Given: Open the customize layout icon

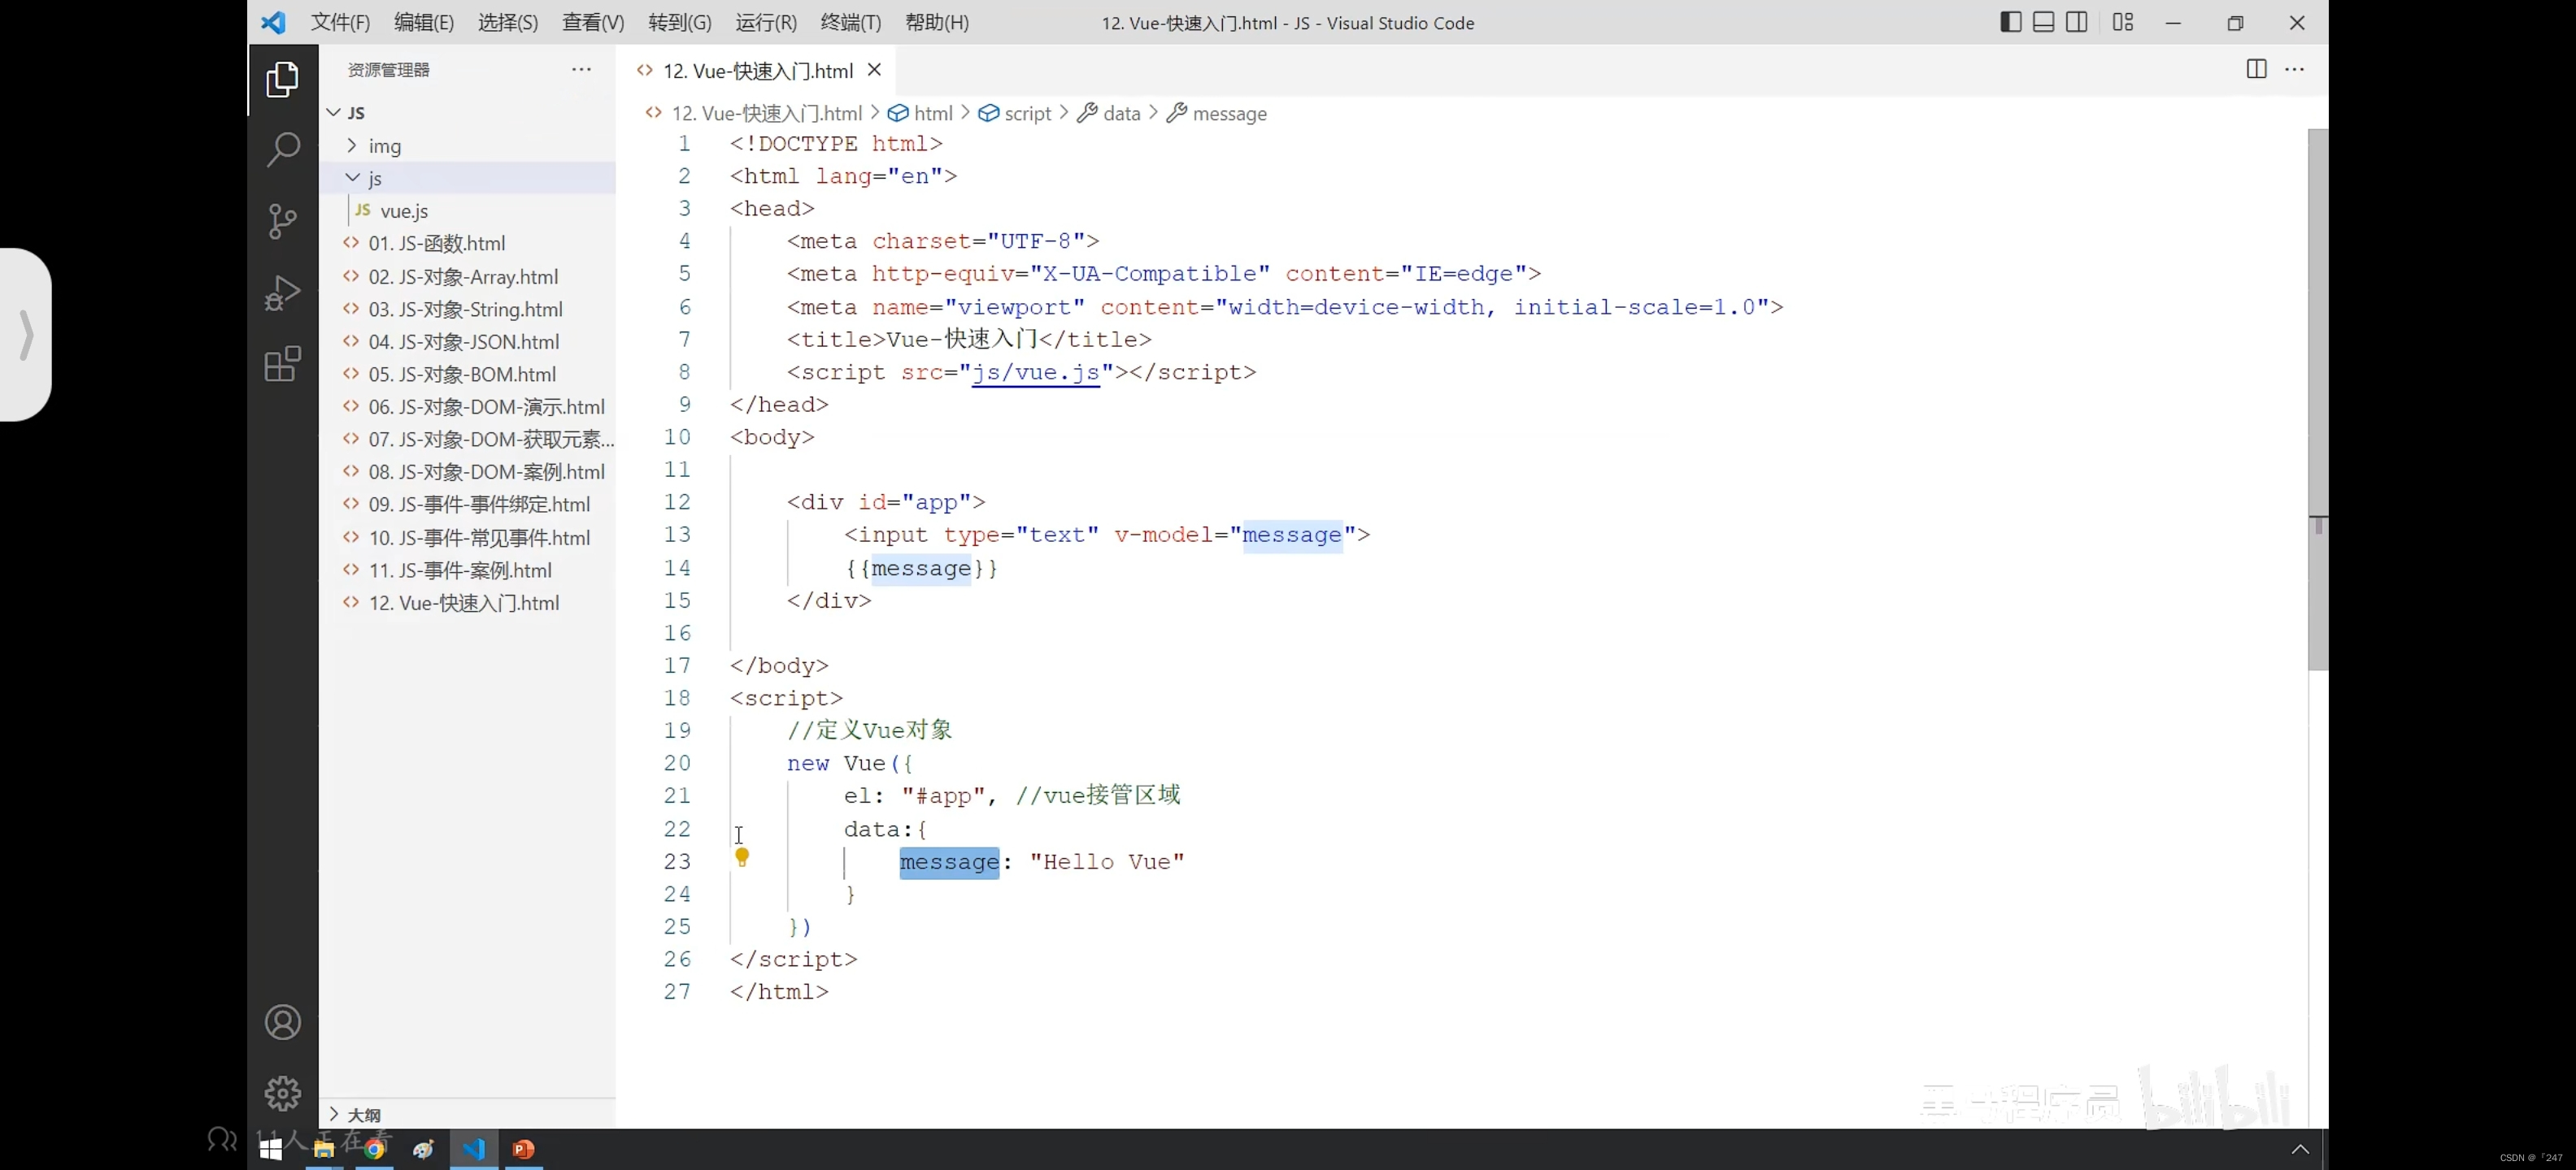Looking at the screenshot, I should (x=2122, y=22).
